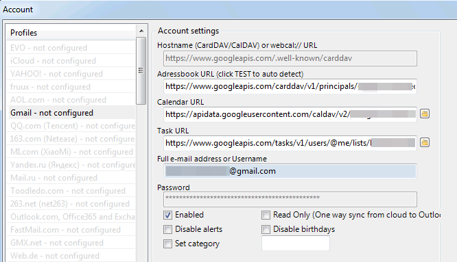Screen dimensions: 457x262
Task: Click the Profiles list header
Action: point(71,33)
